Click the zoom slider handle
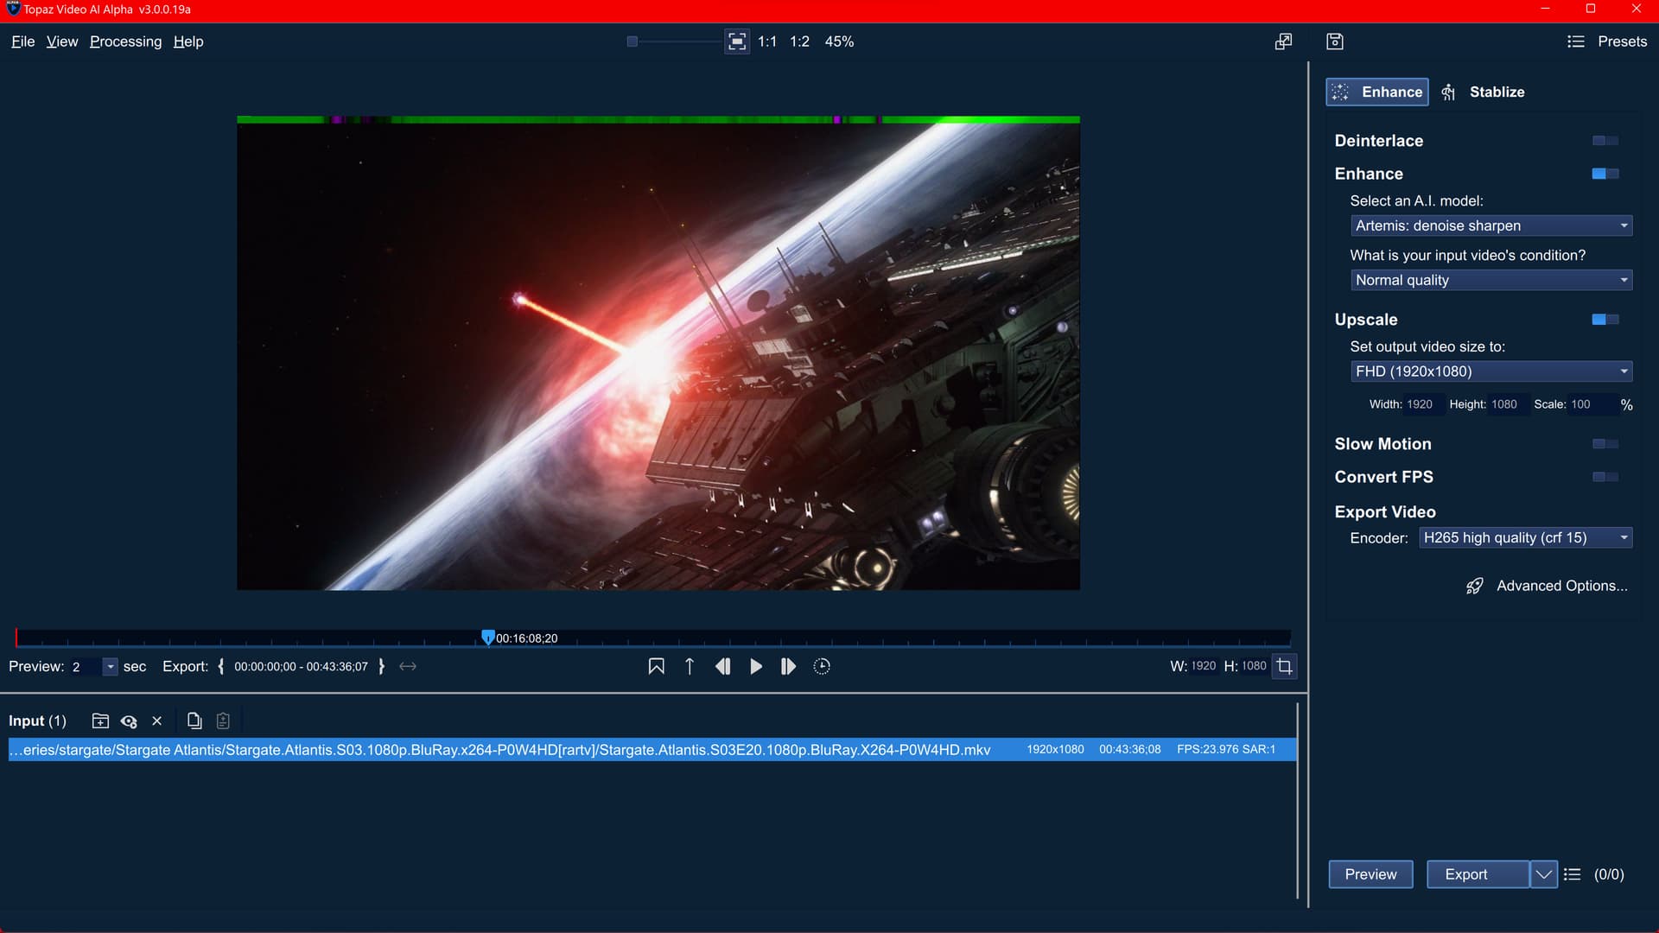The image size is (1659, 933). [x=632, y=41]
